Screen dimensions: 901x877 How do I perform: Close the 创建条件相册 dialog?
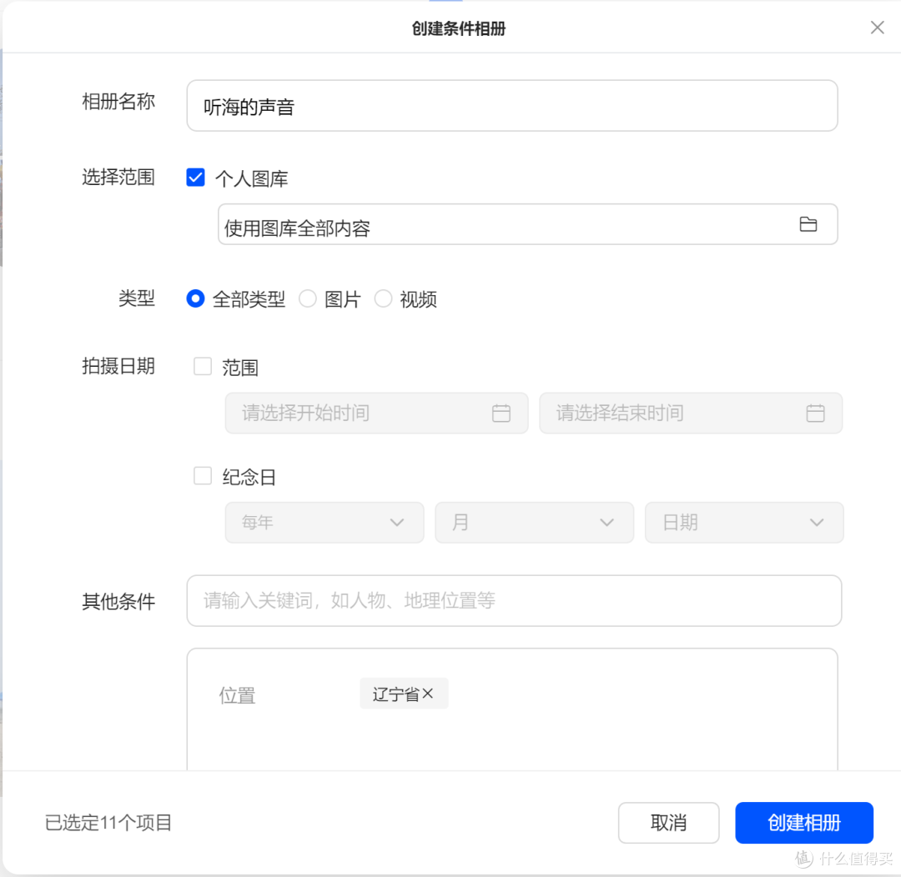[x=877, y=28]
